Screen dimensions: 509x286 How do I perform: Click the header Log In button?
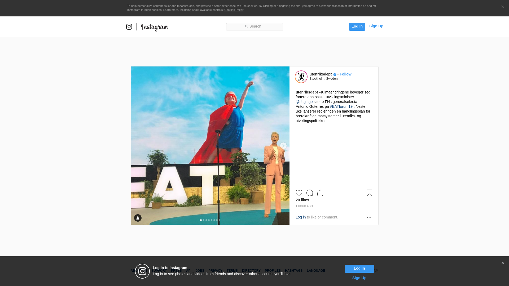(357, 26)
